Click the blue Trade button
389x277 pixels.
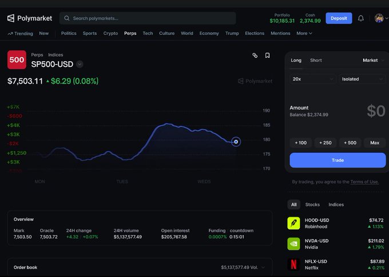338,160
